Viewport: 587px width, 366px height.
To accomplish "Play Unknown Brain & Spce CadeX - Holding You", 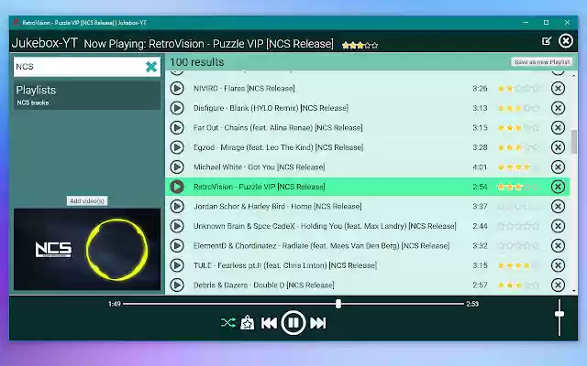I will point(177,226).
